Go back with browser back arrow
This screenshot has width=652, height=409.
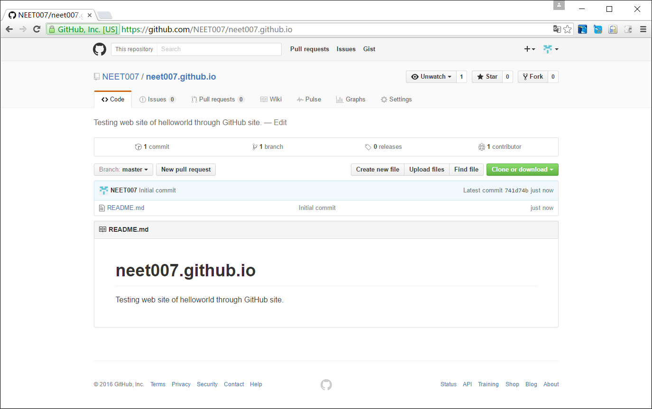pos(9,29)
